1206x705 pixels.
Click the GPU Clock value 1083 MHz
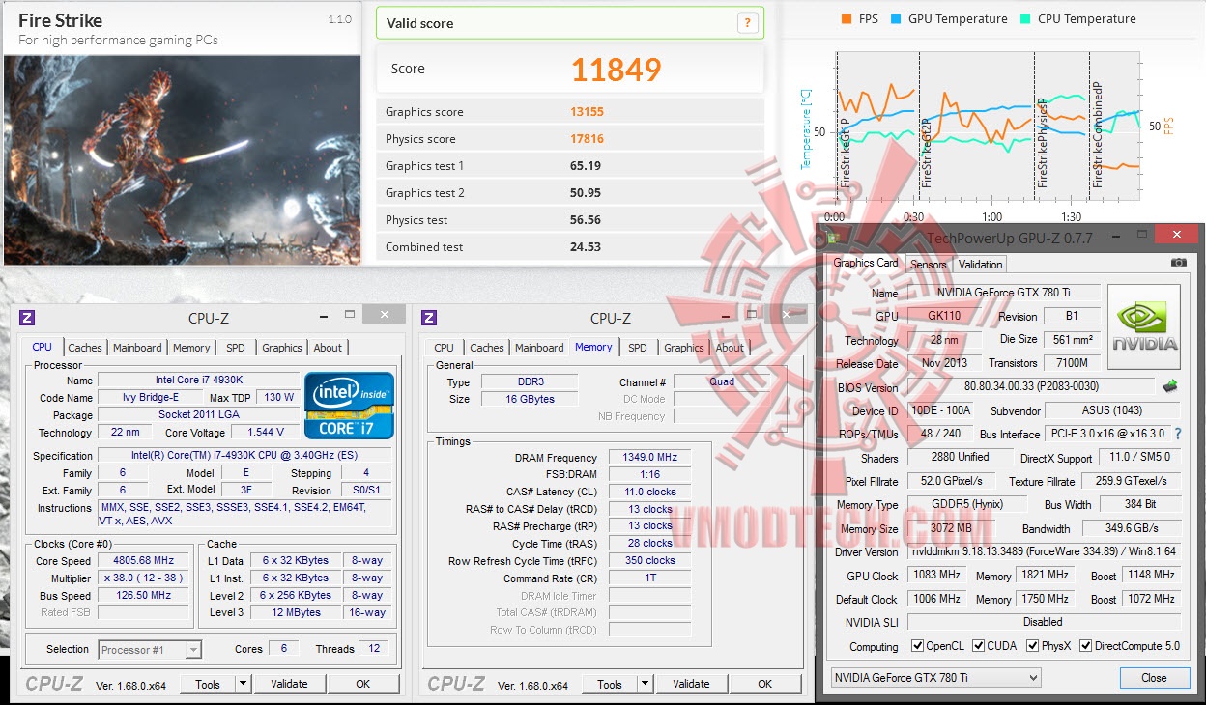[936, 576]
